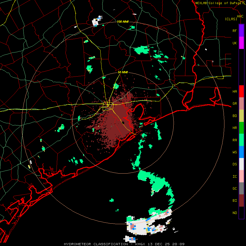Click the BD yellow legend color block

point(241,116)
